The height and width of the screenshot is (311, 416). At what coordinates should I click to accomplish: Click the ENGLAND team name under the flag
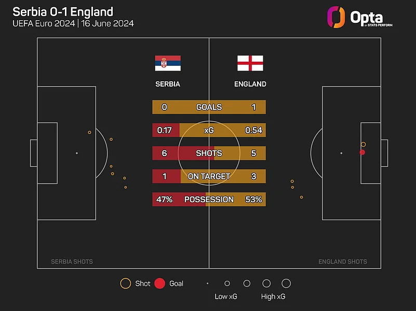pyautogui.click(x=250, y=84)
